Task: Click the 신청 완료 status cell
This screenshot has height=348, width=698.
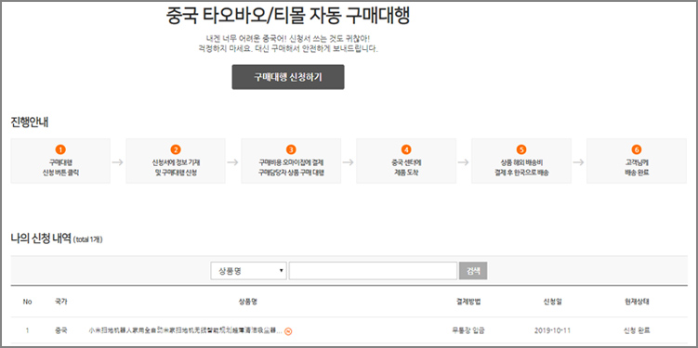Action: coord(637,330)
